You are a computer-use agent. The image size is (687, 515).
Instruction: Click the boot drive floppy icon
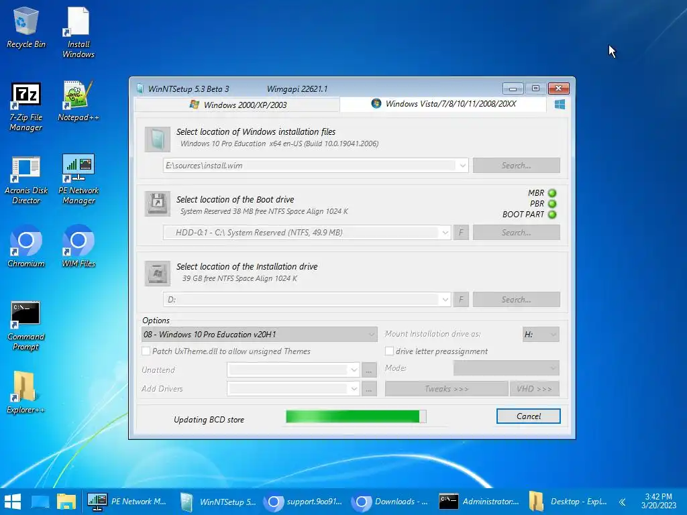pos(157,204)
